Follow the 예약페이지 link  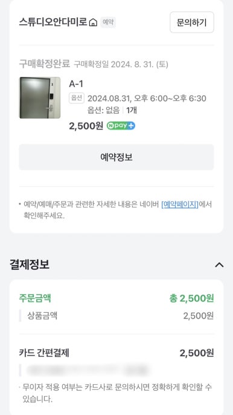coord(180,204)
